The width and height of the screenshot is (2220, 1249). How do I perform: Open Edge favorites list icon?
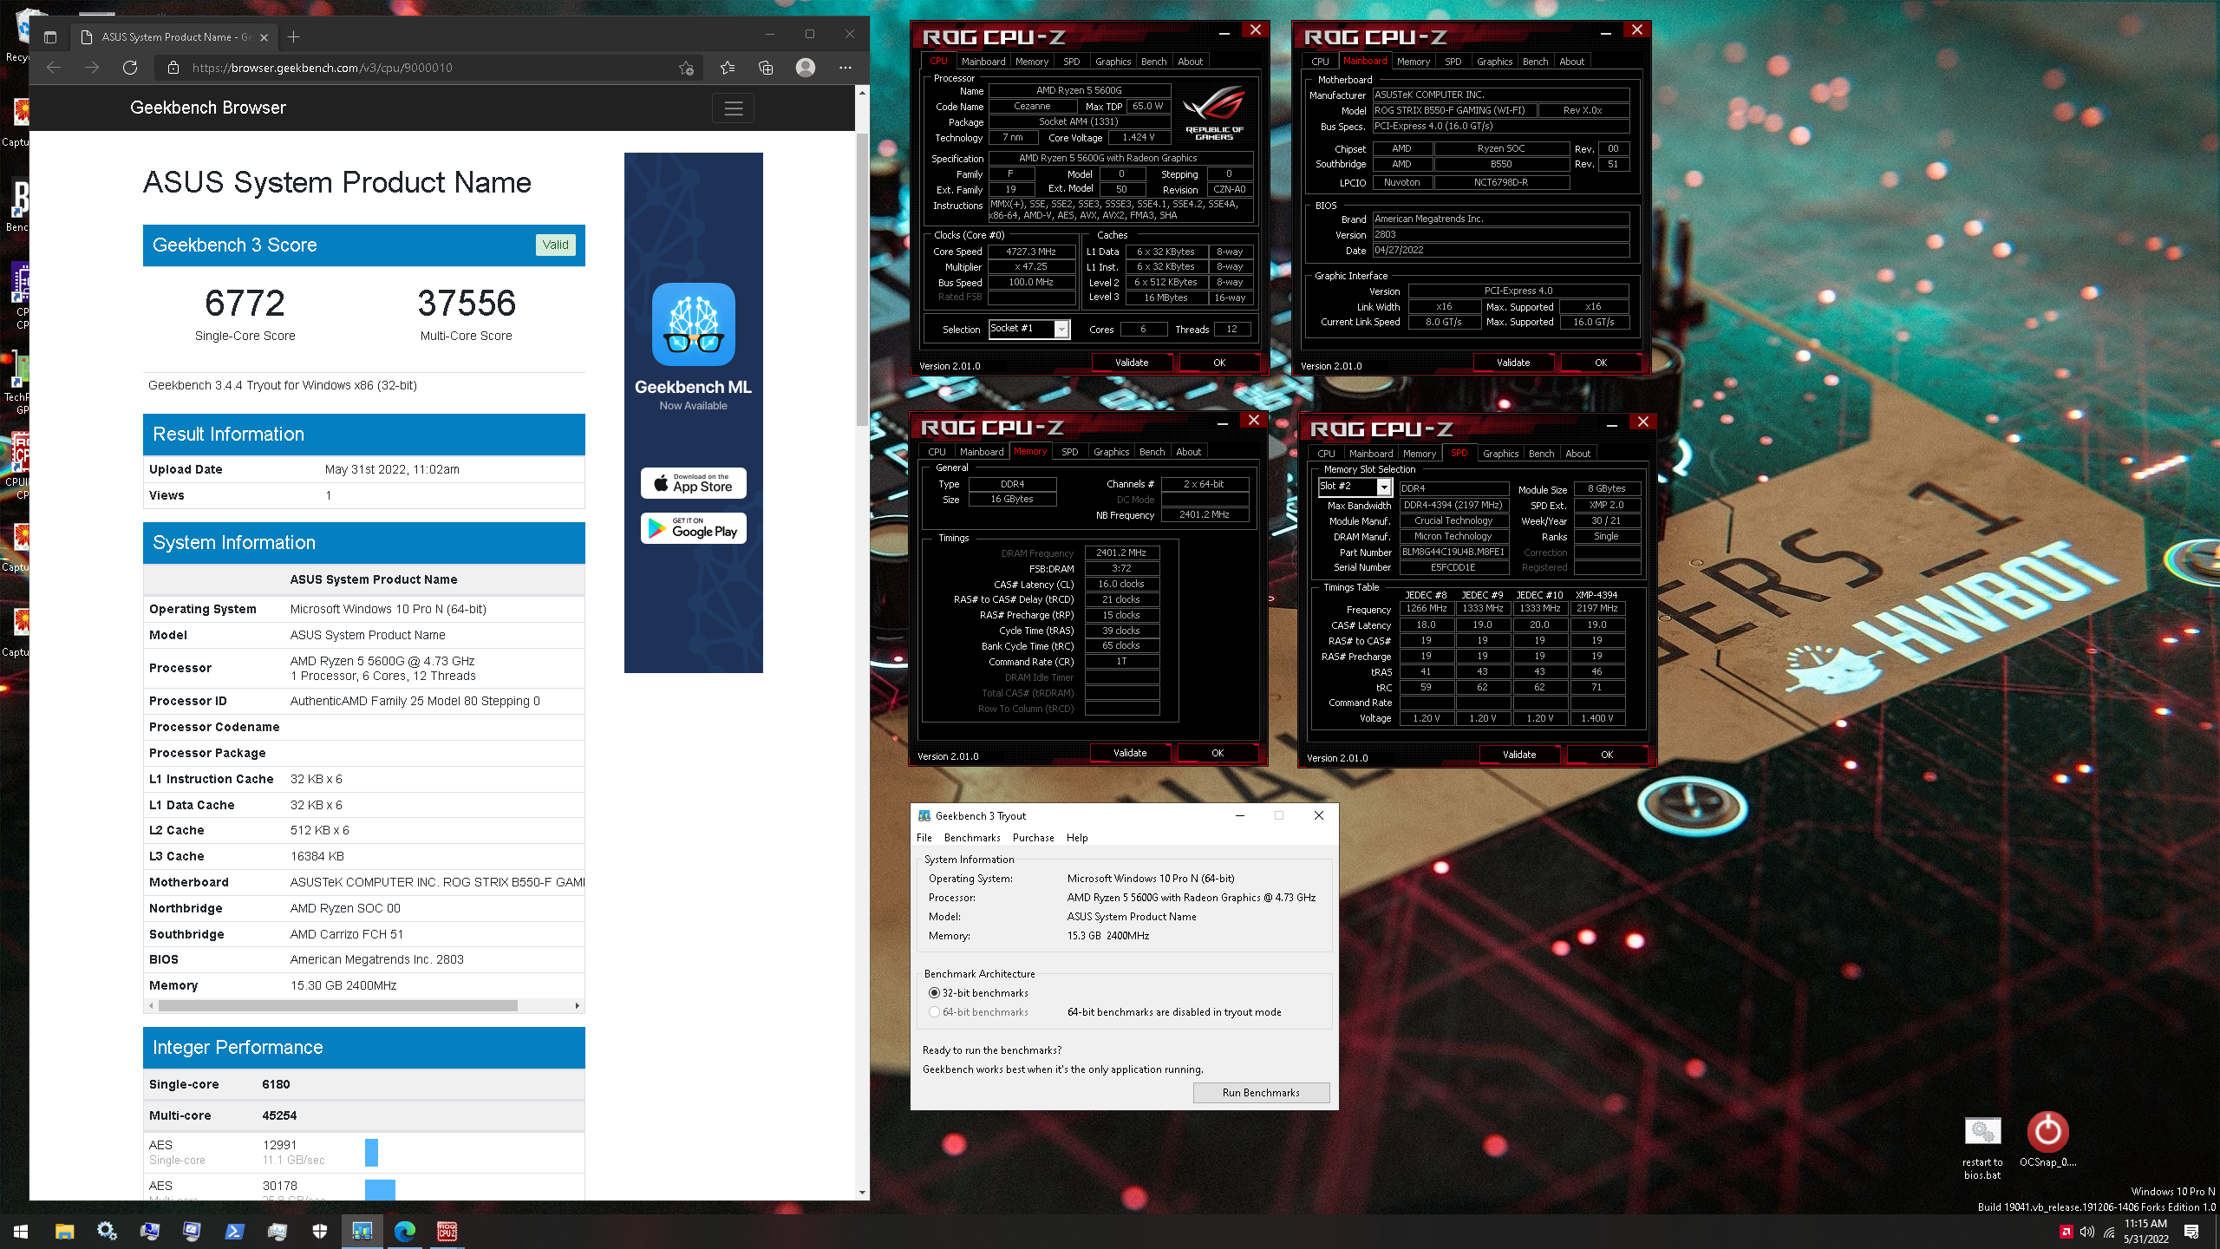pyautogui.click(x=727, y=68)
